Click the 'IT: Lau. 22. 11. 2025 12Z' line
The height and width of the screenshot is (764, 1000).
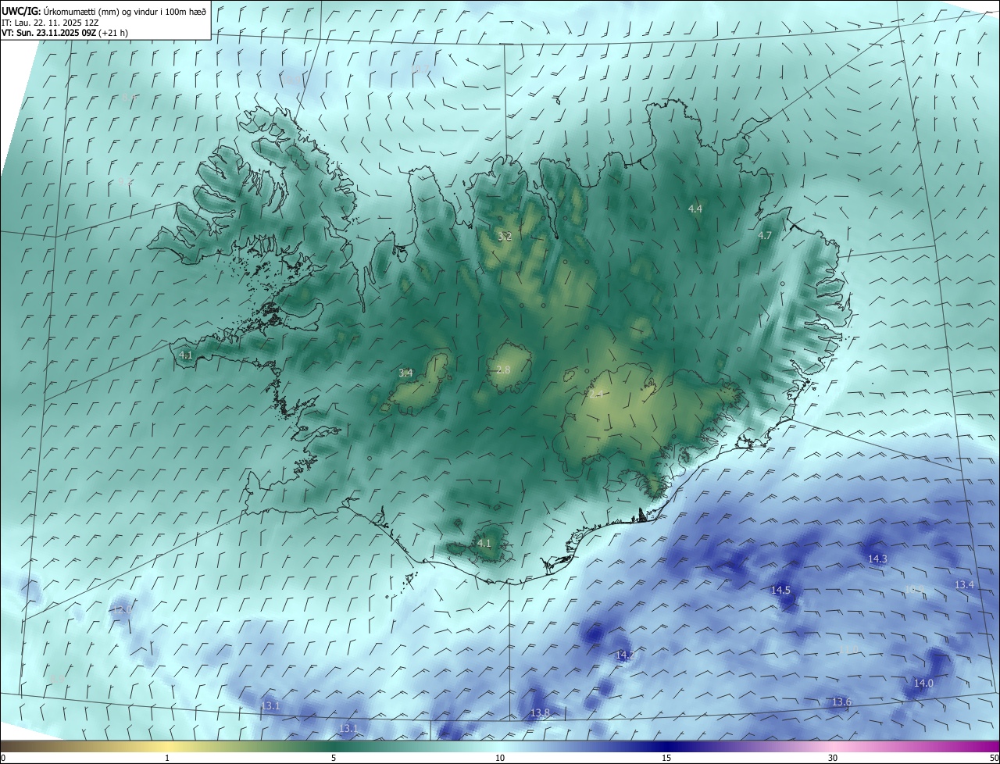coord(50,23)
